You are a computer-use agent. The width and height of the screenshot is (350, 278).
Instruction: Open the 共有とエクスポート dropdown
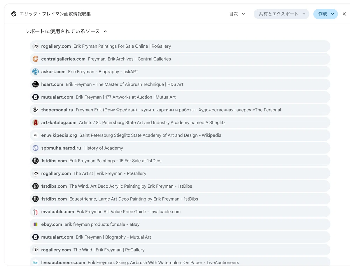pos(281,14)
